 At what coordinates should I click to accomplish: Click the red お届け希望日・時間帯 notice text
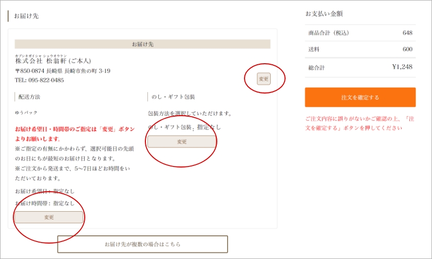(75, 129)
